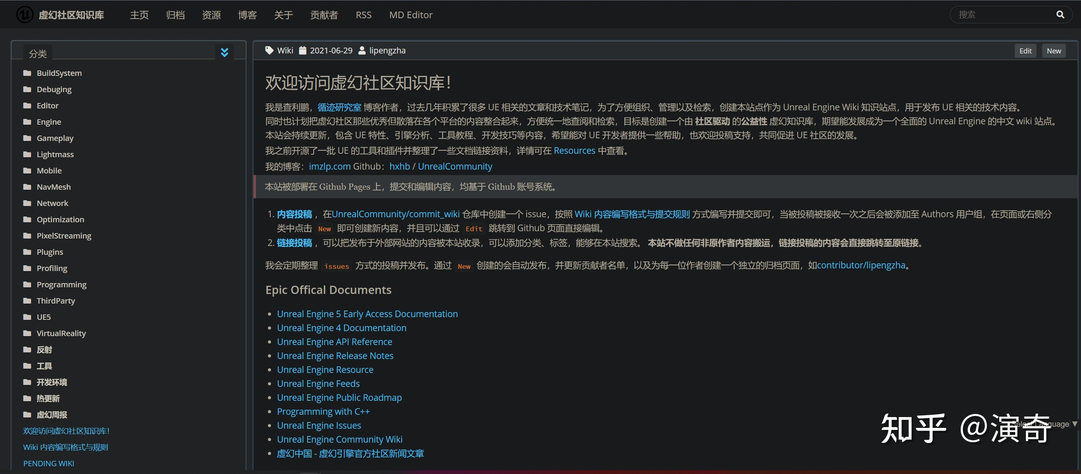Open the 工具 category

pyautogui.click(x=44, y=366)
